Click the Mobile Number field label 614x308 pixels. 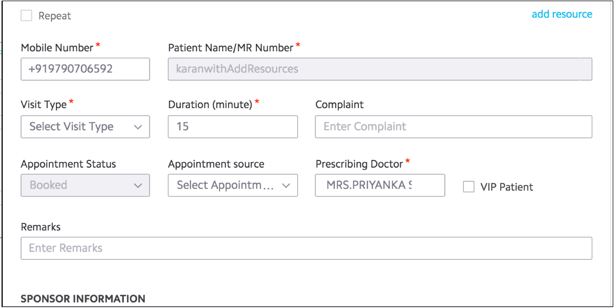[x=57, y=48]
